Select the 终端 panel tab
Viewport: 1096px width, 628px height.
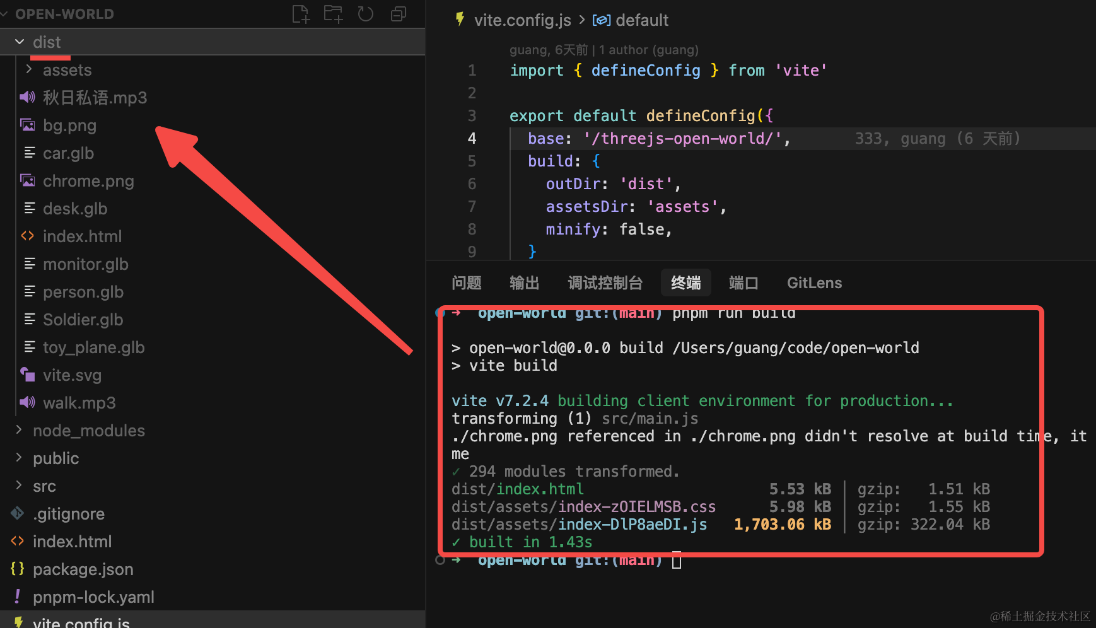686,282
